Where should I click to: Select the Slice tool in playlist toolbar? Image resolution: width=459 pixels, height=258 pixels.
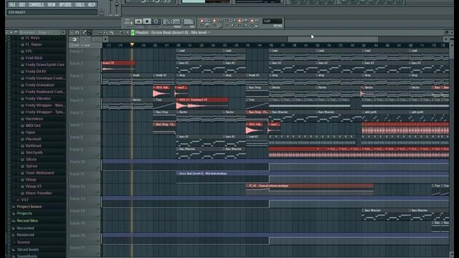tap(111, 32)
